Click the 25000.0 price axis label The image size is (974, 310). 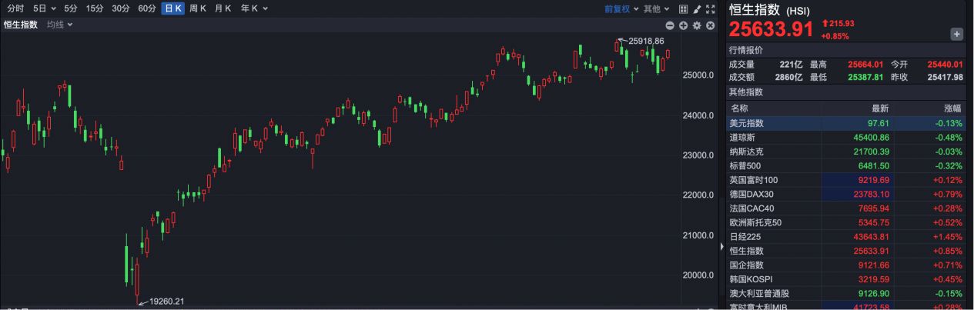coord(698,75)
